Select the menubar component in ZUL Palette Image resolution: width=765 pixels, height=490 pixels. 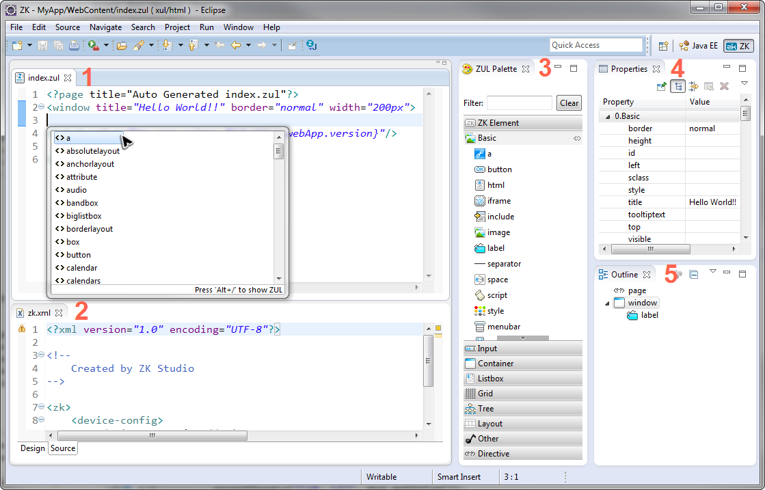click(497, 327)
